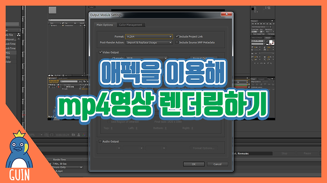Close the Output Module Settings dialog
This screenshot has height=183, width=327.
[x=227, y=14]
